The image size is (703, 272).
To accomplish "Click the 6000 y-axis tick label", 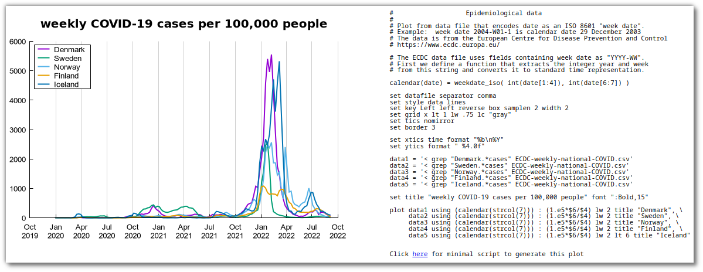I will (x=17, y=42).
